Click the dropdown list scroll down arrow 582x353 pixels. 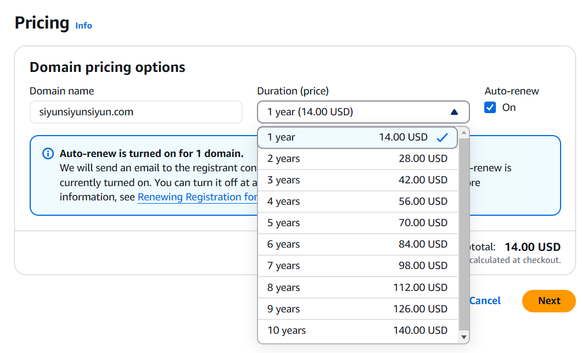point(464,337)
